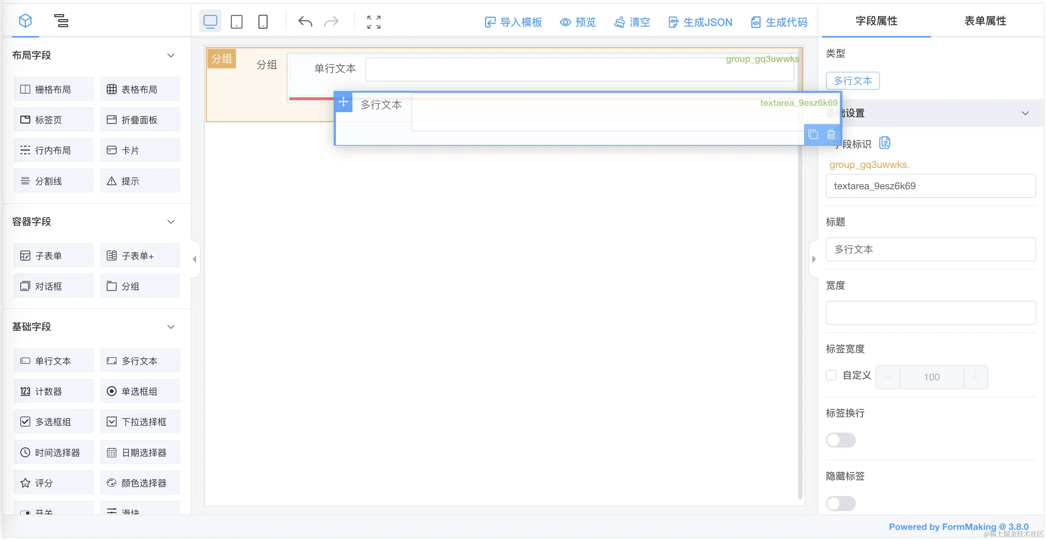This screenshot has height=540, width=1046.
Task: Switch to mobile preview mode icon
Action: point(263,21)
